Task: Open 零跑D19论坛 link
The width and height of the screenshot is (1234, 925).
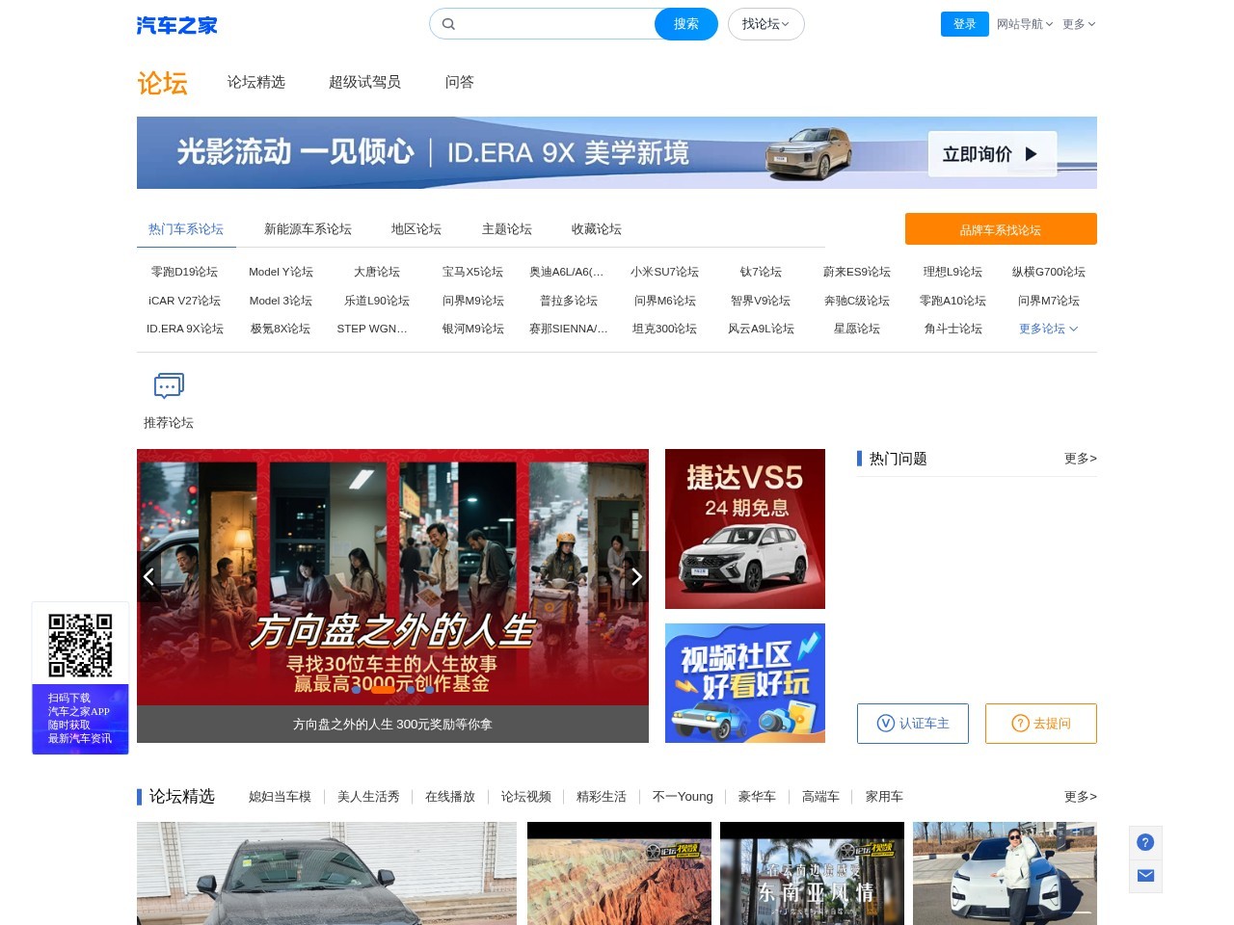Action: point(184,272)
